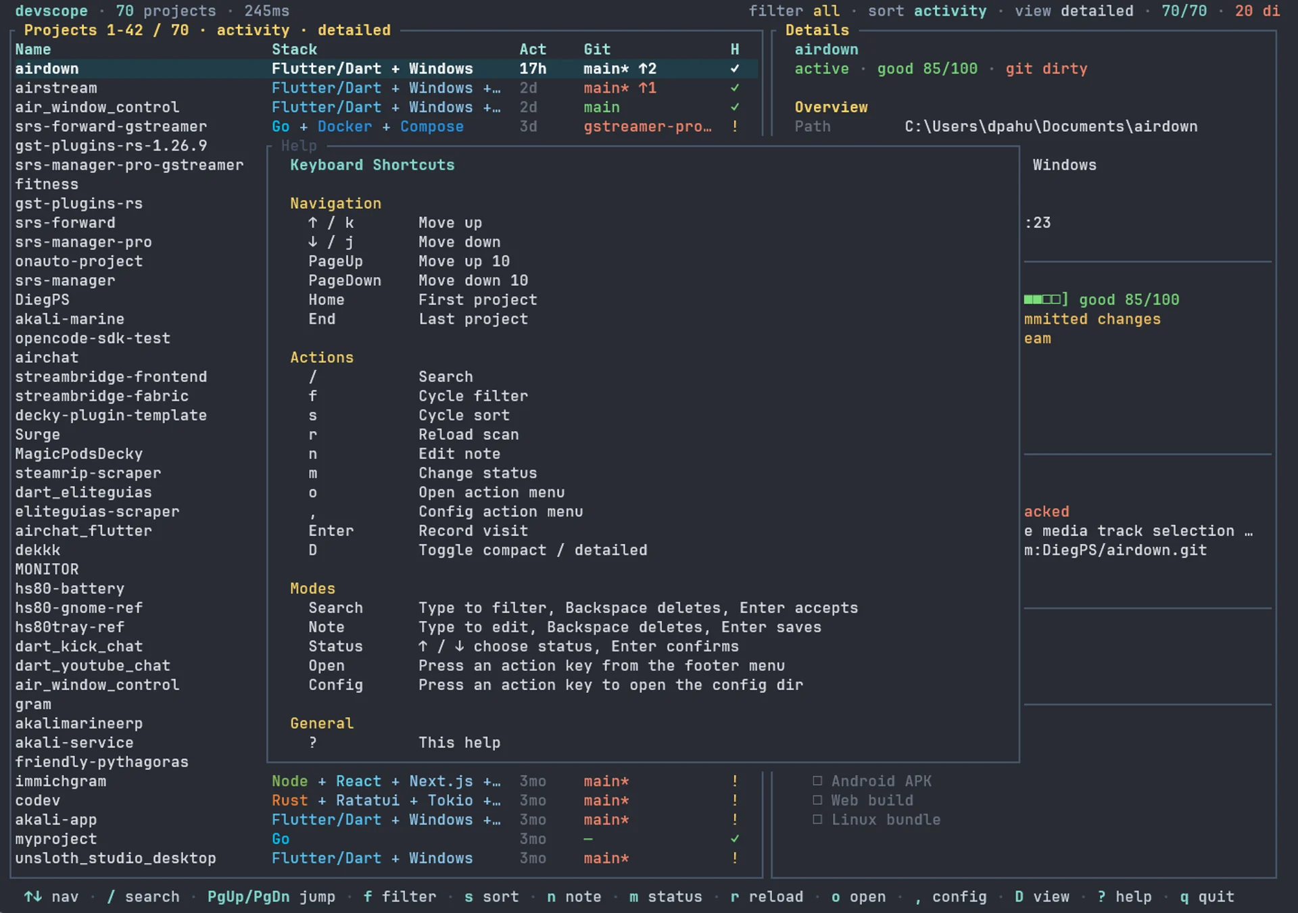
Task: Toggle the Linux bundle checkbox
Action: pyautogui.click(x=817, y=820)
